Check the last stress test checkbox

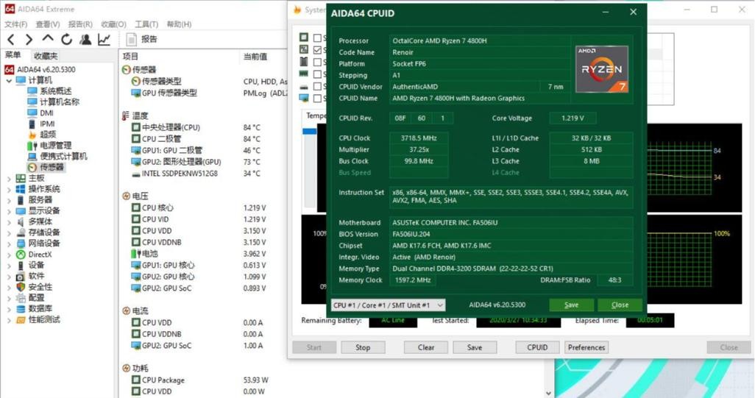318,98
